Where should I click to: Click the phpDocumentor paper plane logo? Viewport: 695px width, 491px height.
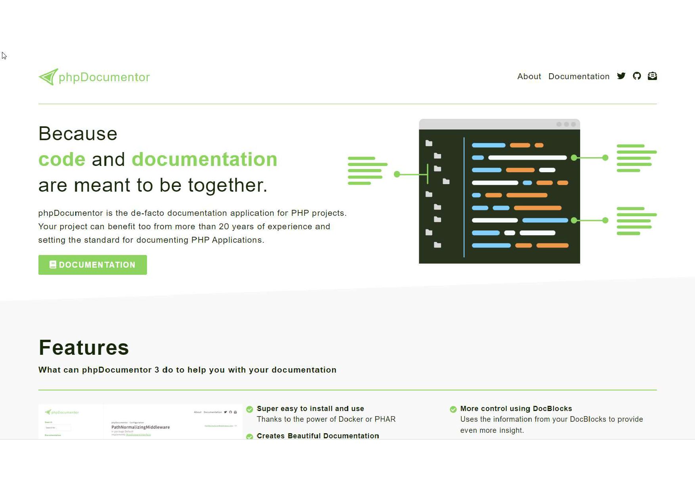tap(48, 77)
